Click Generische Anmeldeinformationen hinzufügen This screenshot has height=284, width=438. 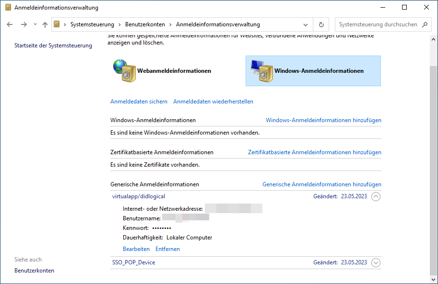pyautogui.click(x=322, y=184)
